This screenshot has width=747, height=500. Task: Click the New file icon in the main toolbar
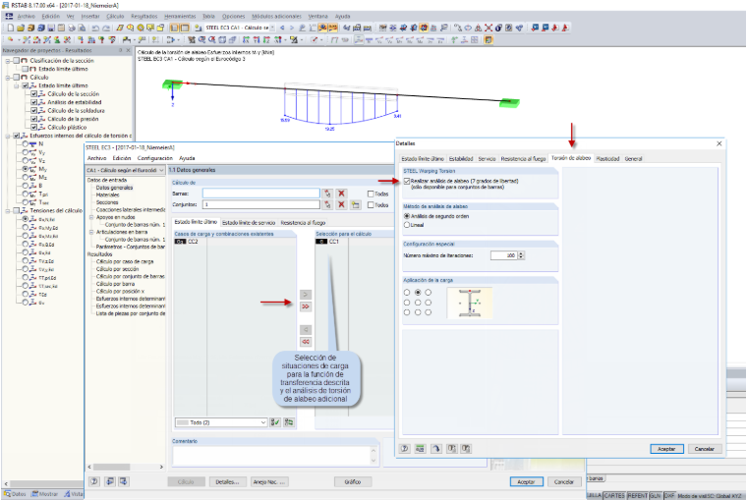click(11, 28)
